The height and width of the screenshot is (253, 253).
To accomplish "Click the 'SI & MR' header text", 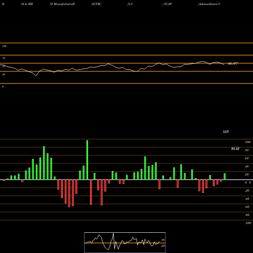I will pos(27,4).
